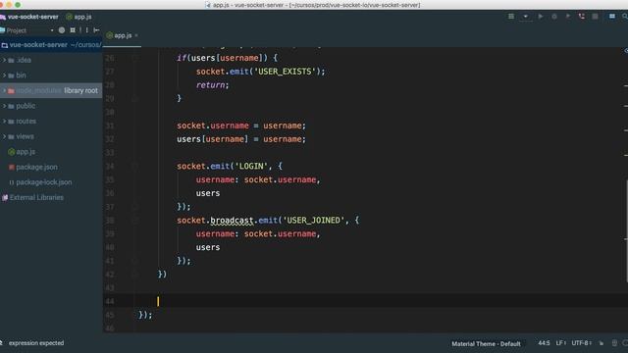Expand the .idea folder

pyautogui.click(x=4, y=60)
